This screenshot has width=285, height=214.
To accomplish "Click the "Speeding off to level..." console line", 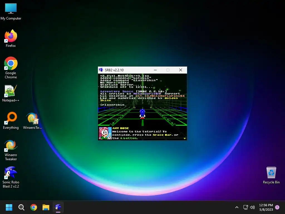I will pyautogui.click(x=126, y=87).
